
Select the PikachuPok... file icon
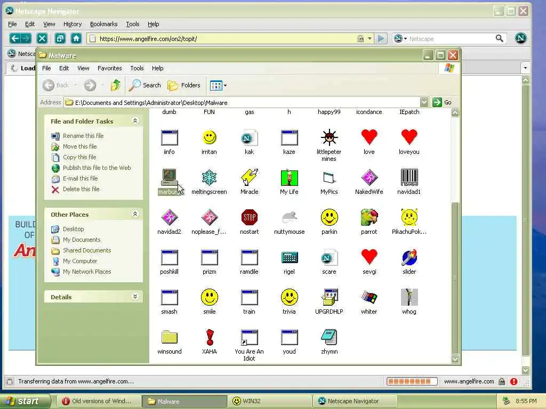[x=409, y=217]
